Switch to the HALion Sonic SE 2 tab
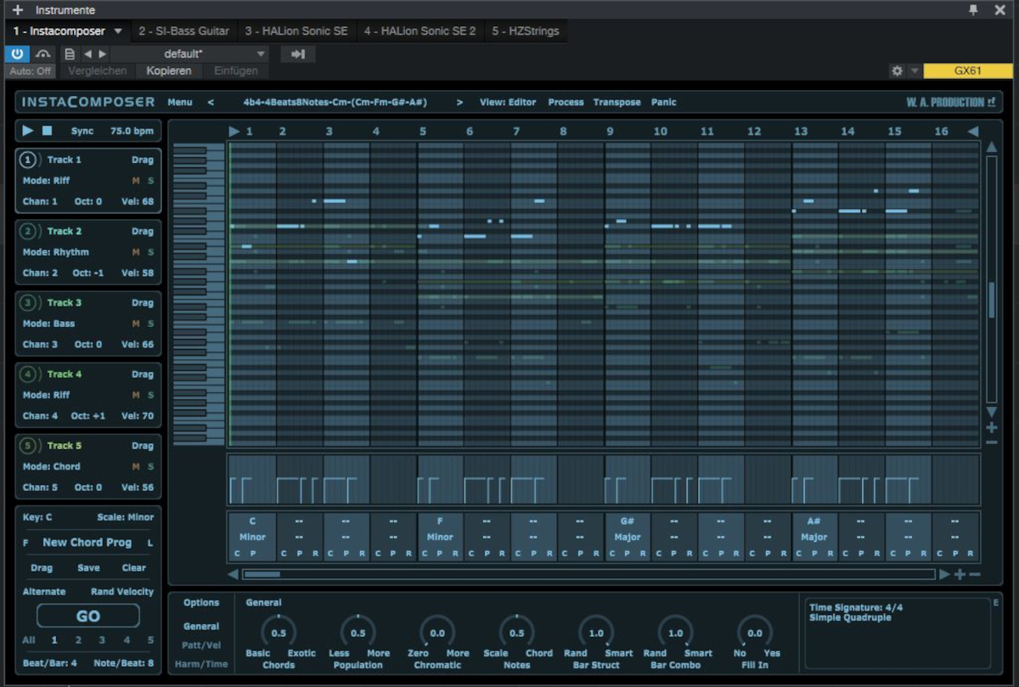 click(420, 31)
